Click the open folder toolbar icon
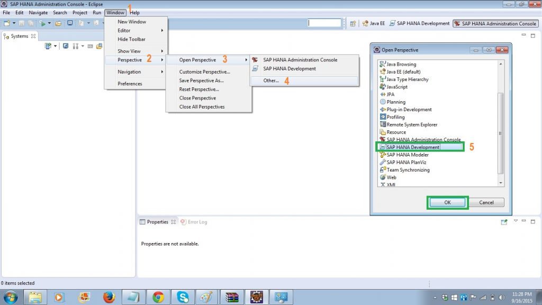 [58, 23]
